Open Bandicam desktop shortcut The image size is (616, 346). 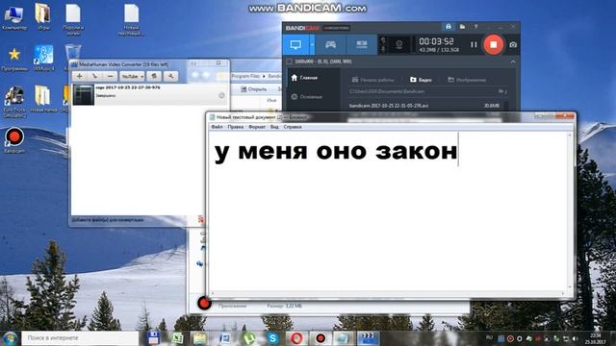(x=14, y=140)
